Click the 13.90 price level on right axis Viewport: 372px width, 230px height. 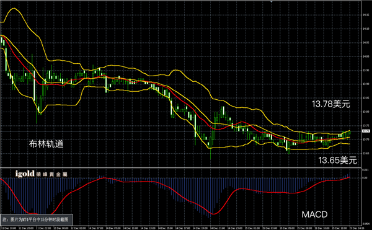pos(366,84)
